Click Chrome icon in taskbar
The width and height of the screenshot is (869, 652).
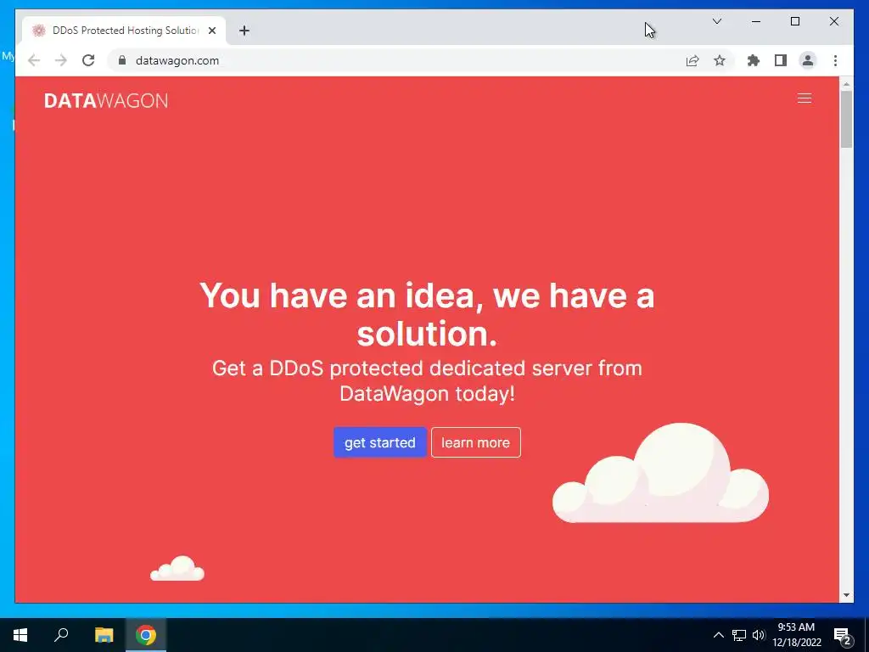coord(146,635)
